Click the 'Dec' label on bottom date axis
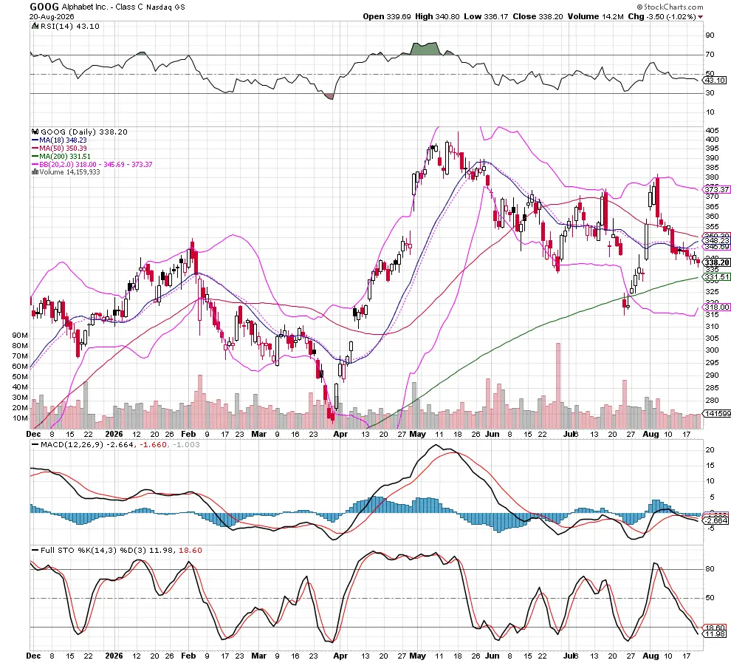 tap(33, 656)
